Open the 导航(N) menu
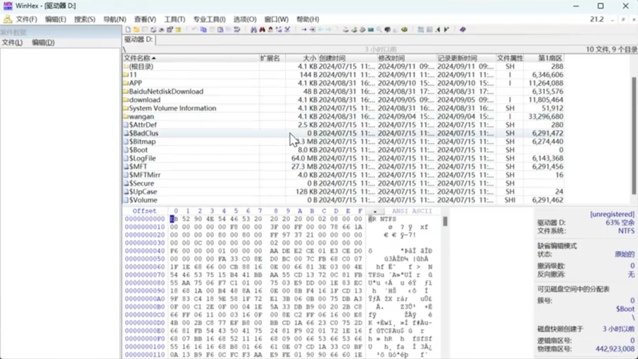Viewport: 638px width, 359px height. (115, 19)
